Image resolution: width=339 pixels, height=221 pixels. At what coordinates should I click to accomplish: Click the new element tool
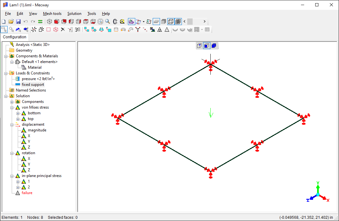(x=41, y=29)
